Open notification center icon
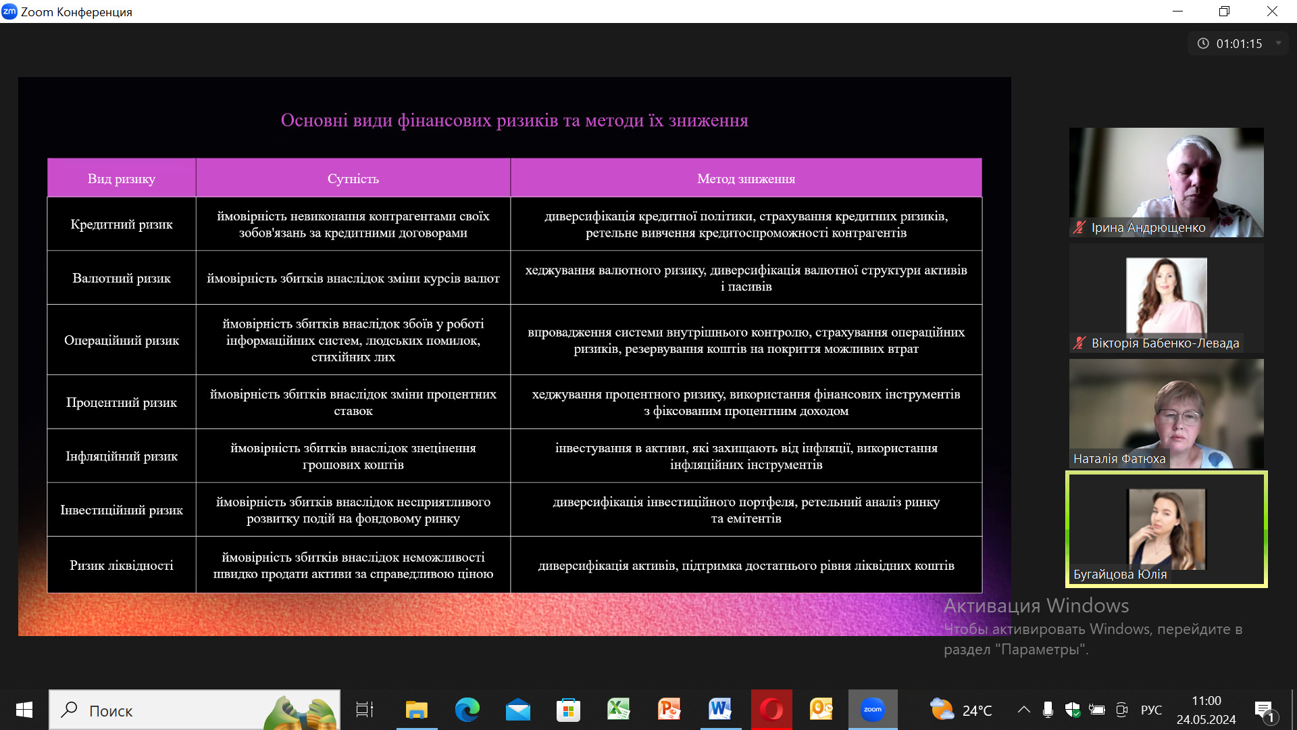The width and height of the screenshot is (1297, 730). click(x=1264, y=710)
